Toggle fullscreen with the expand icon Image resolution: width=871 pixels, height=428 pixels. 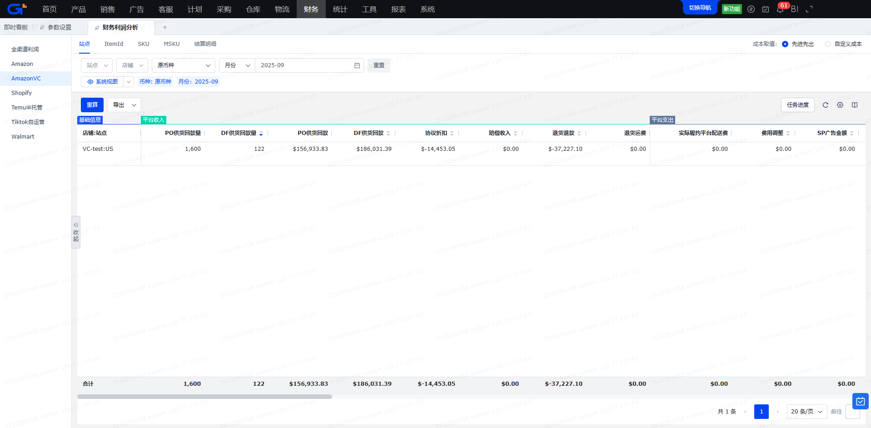[809, 9]
